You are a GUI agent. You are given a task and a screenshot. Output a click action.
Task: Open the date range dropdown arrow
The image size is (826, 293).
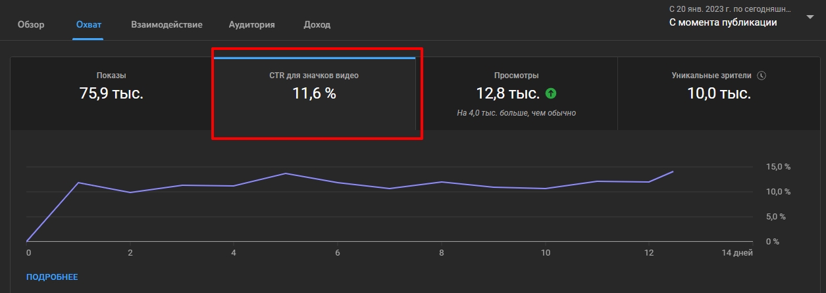810,17
